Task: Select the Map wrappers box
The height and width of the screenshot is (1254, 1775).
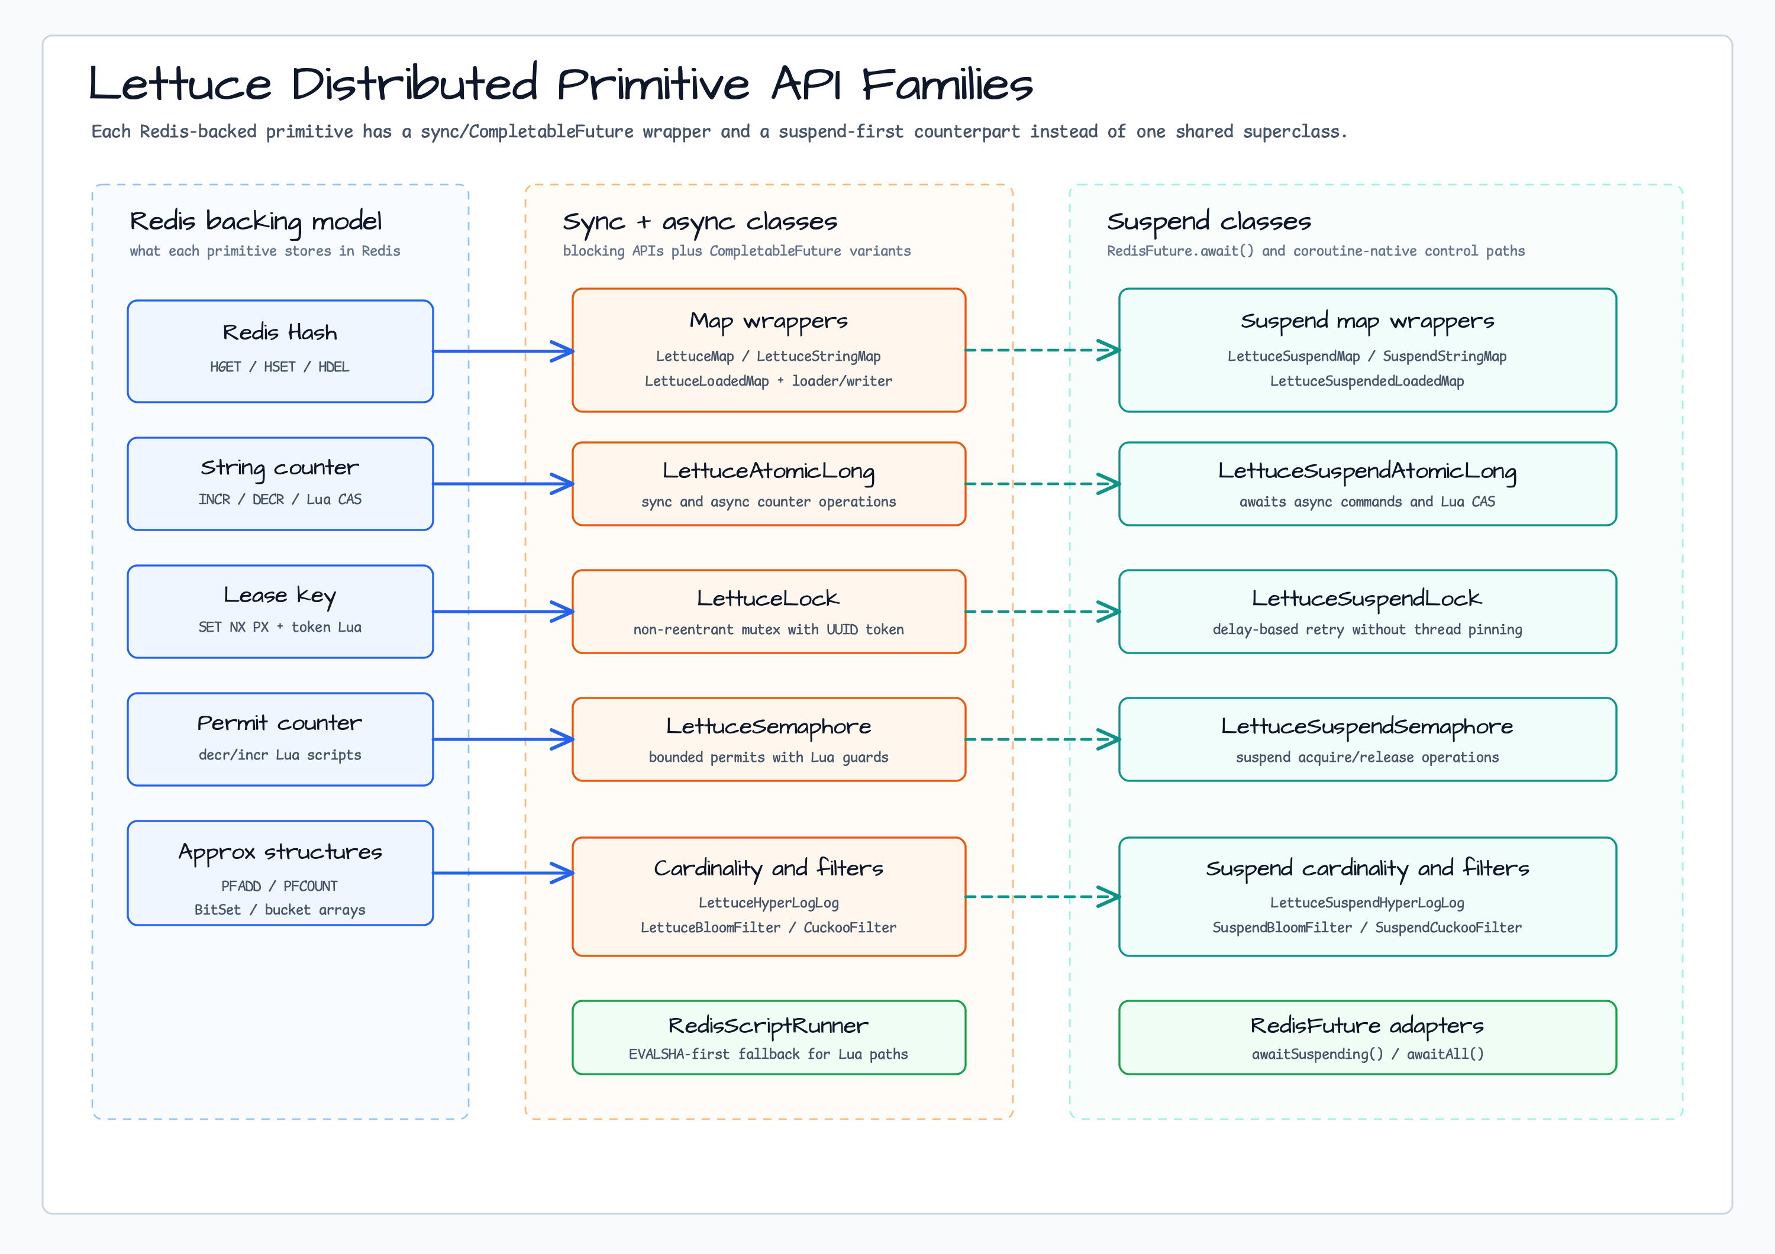Action: [769, 350]
